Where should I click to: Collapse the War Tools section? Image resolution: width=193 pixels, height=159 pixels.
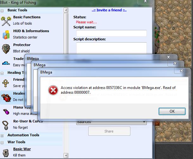3,142
